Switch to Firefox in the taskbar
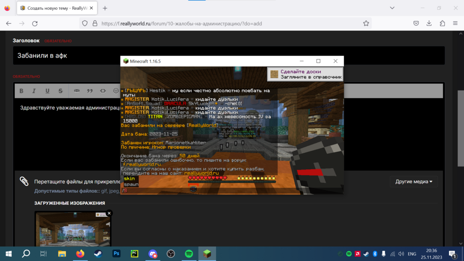The height and width of the screenshot is (261, 464). (80, 254)
